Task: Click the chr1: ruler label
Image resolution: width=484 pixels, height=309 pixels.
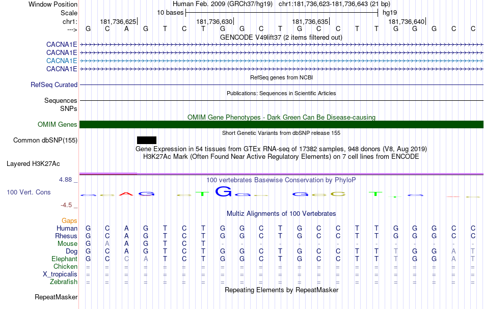Action: [70, 21]
